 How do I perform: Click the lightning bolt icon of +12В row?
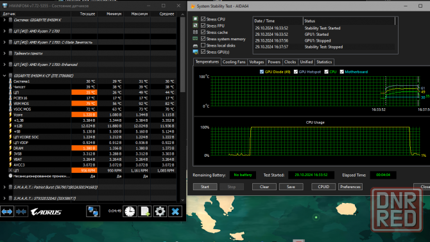click(x=10, y=125)
